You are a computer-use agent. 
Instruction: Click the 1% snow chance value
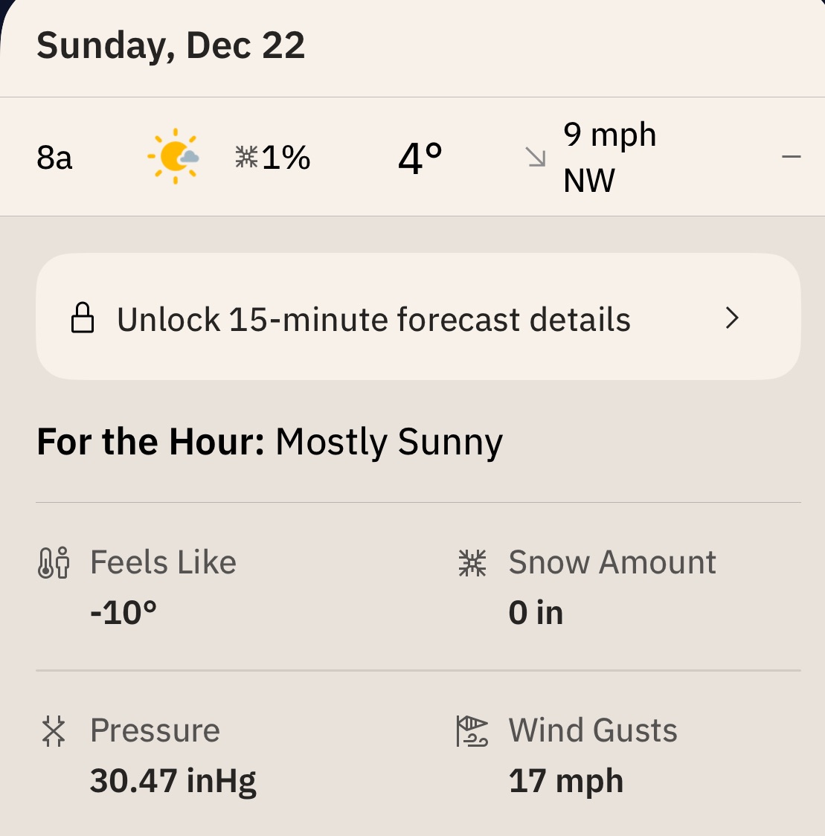[x=286, y=158]
